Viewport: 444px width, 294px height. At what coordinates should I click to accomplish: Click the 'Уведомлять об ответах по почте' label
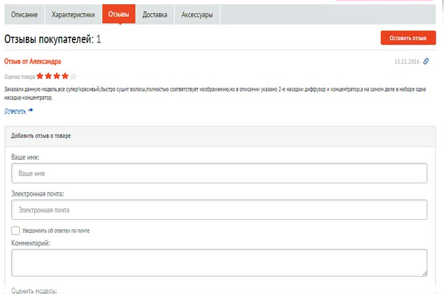click(x=55, y=231)
